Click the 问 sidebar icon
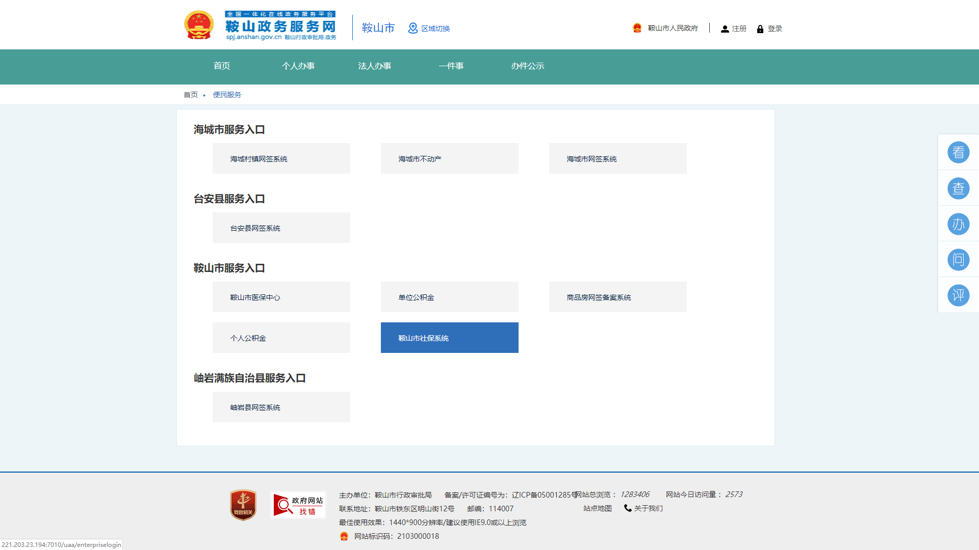979x550 pixels. 959,259
